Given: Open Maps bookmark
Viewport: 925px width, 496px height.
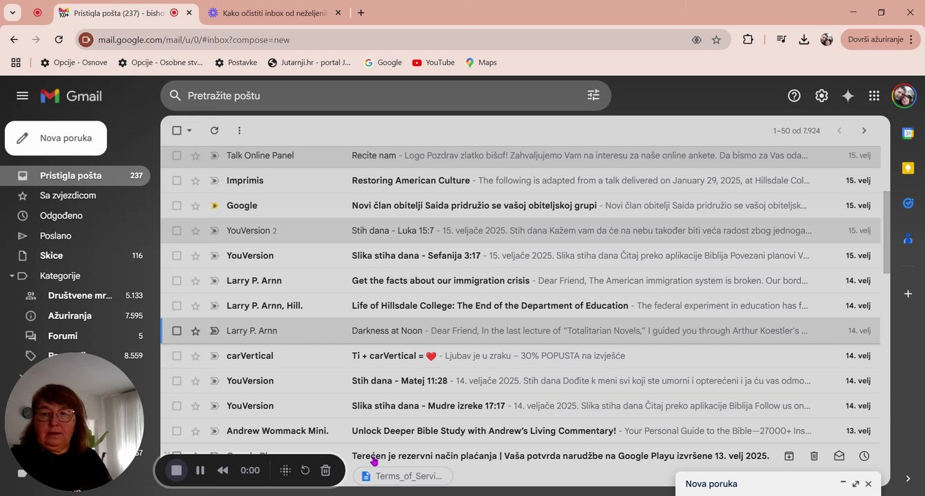Looking at the screenshot, I should [481, 63].
